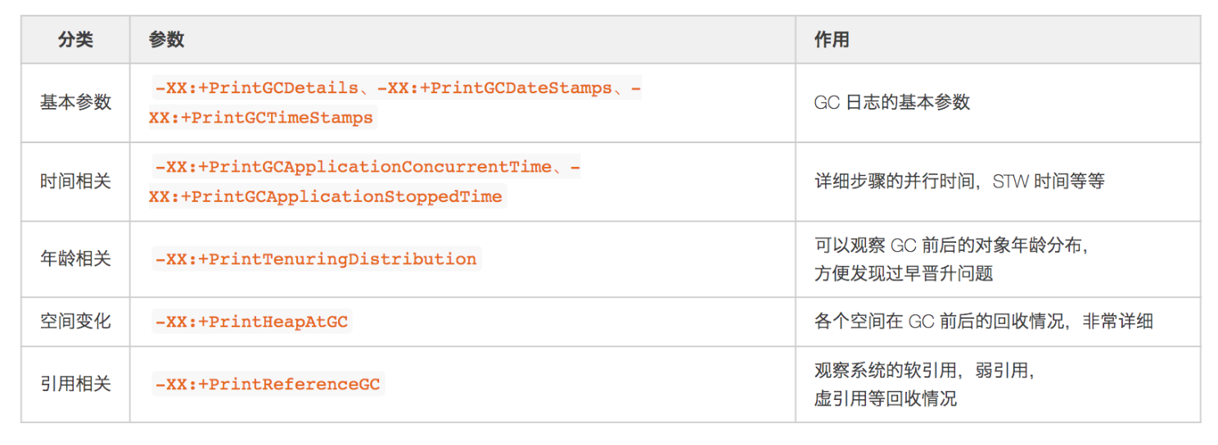Click the -XX:+PrintReferenceGC parameter
The height and width of the screenshot is (445, 1218).
click(x=268, y=384)
